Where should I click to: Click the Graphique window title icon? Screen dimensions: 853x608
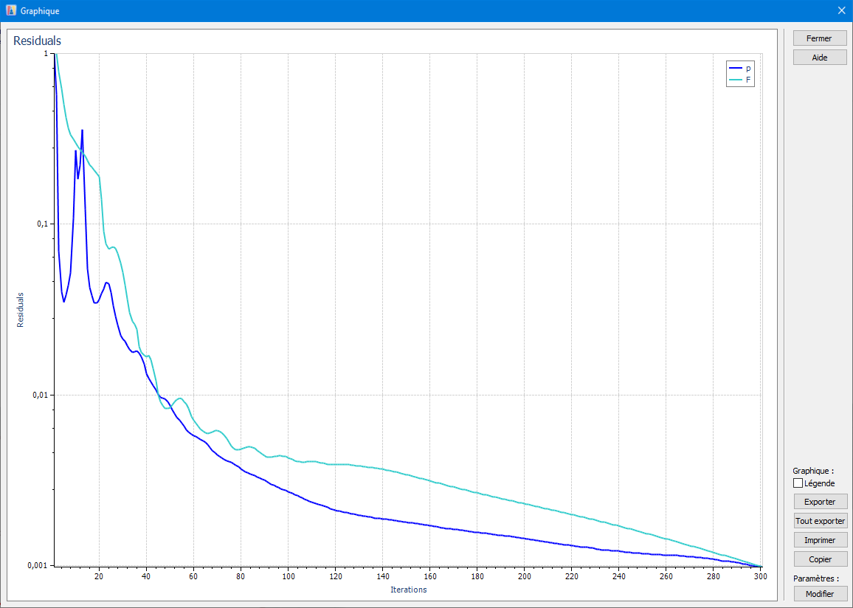coord(11,10)
